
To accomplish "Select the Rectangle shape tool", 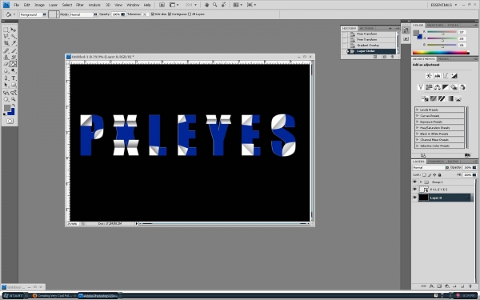I will (x=14, y=85).
